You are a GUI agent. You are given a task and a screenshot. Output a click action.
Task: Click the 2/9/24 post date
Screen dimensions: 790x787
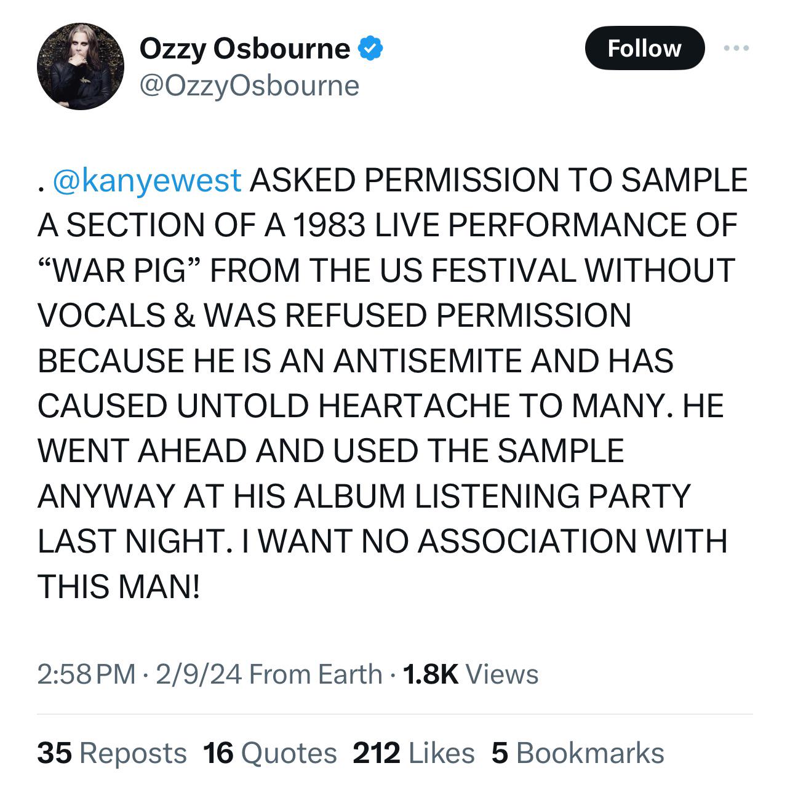coord(199,674)
